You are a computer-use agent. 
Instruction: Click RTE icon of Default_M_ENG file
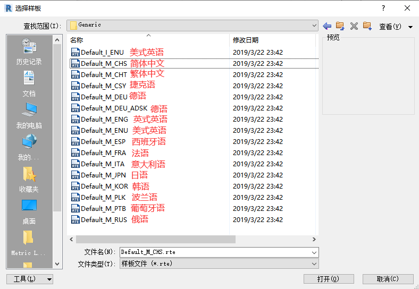76,119
